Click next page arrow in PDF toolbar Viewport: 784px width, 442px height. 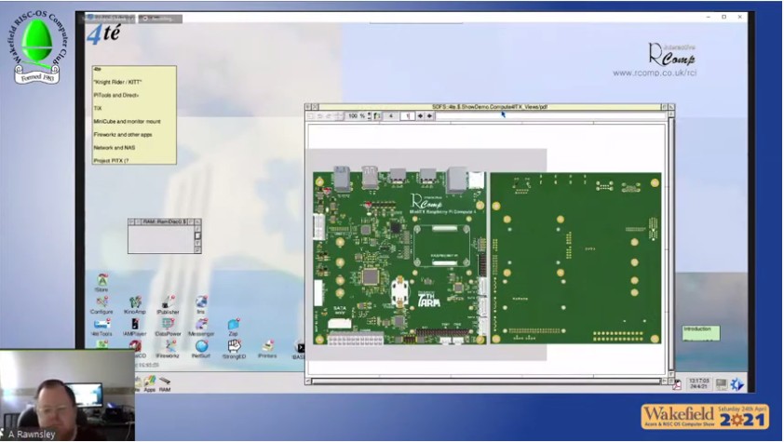(x=429, y=116)
